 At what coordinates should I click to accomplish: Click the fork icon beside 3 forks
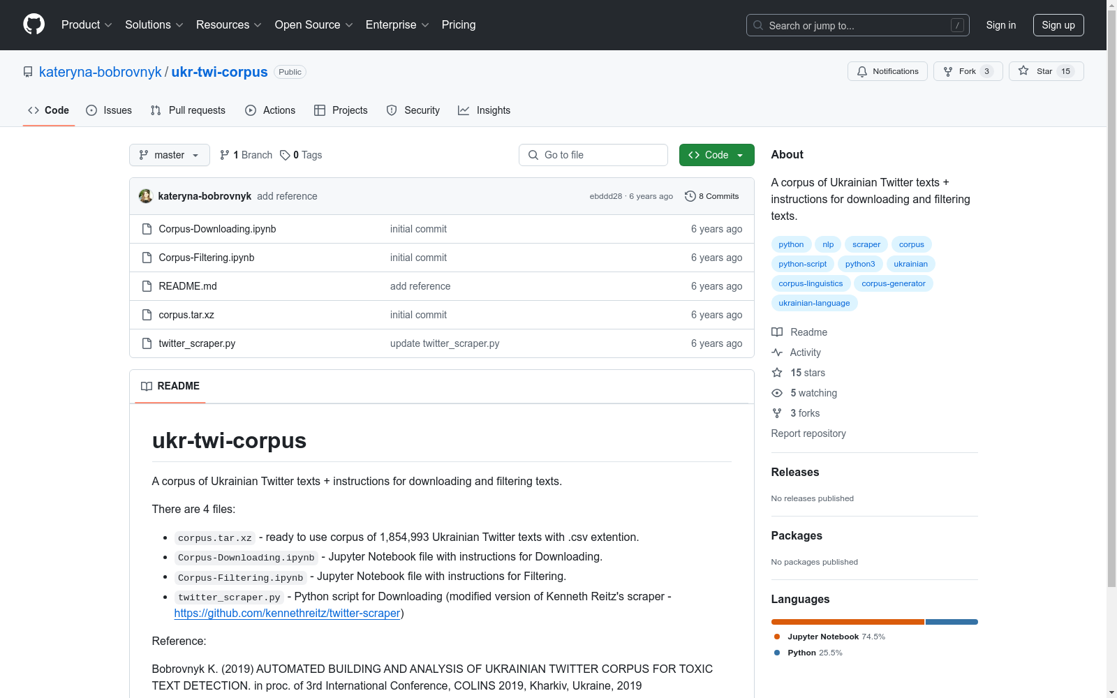(x=777, y=413)
